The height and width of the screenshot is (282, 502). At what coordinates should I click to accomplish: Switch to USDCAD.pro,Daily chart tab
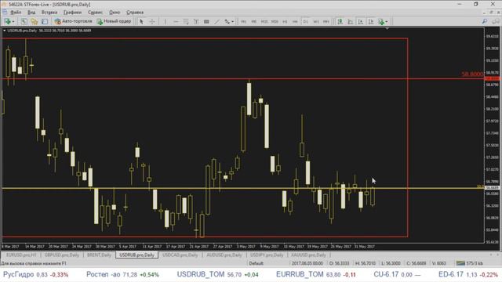click(x=180, y=255)
